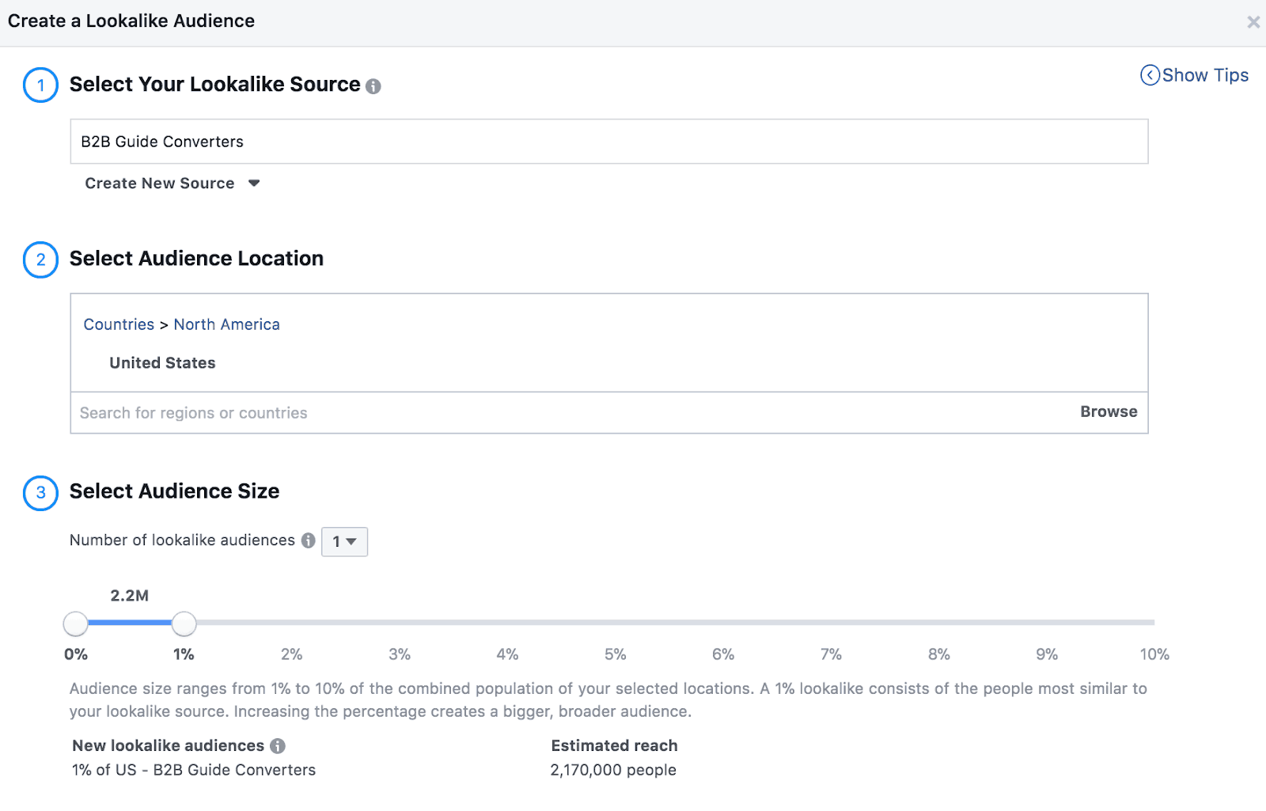Open the Countries breadcrumb link
This screenshot has width=1266, height=811.
119,324
